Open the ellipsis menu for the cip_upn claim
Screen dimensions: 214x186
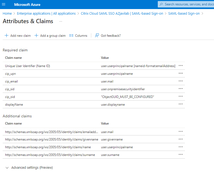tap(181, 73)
